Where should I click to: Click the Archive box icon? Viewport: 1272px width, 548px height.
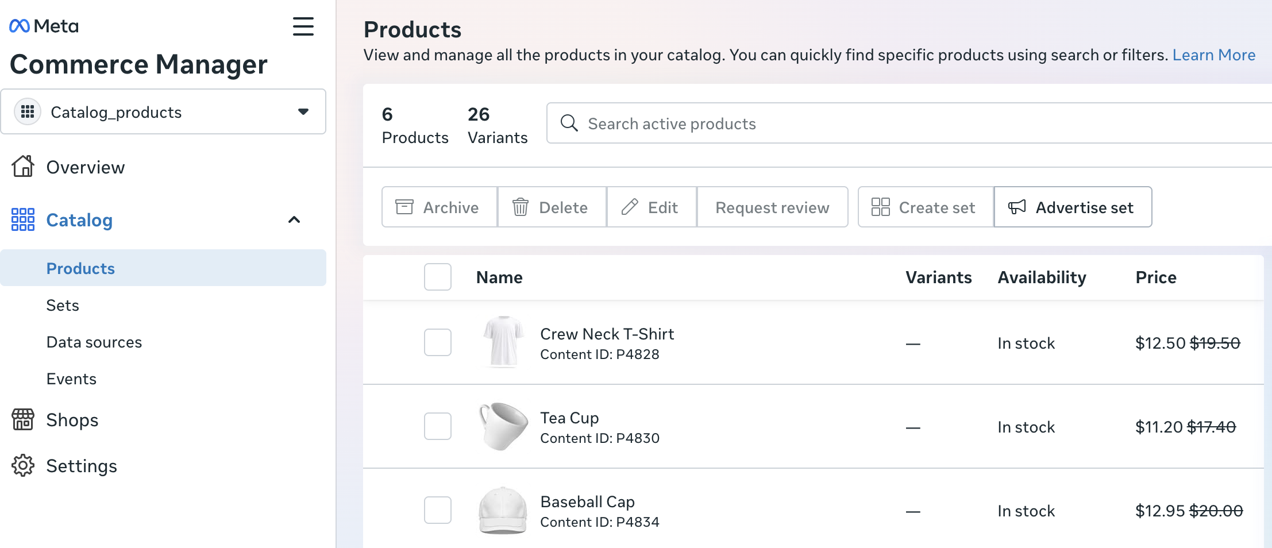(x=404, y=207)
